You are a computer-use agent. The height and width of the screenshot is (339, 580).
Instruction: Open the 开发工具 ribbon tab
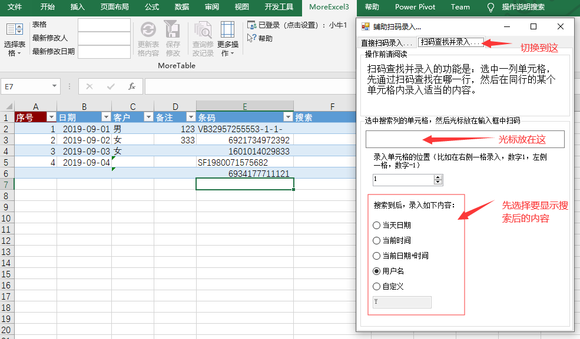[279, 7]
